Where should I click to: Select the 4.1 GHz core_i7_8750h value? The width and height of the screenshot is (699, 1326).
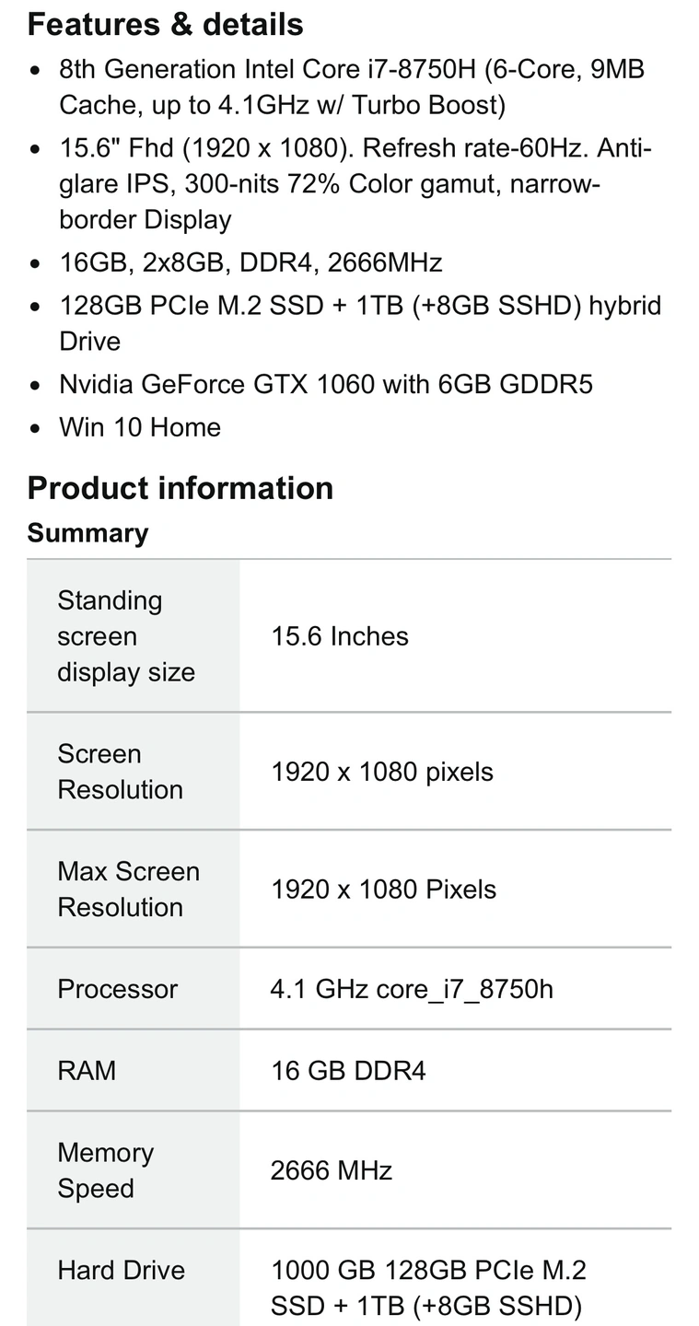(x=412, y=989)
